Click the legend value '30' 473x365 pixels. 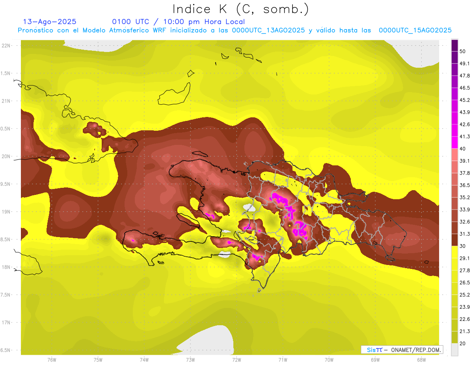463,246
